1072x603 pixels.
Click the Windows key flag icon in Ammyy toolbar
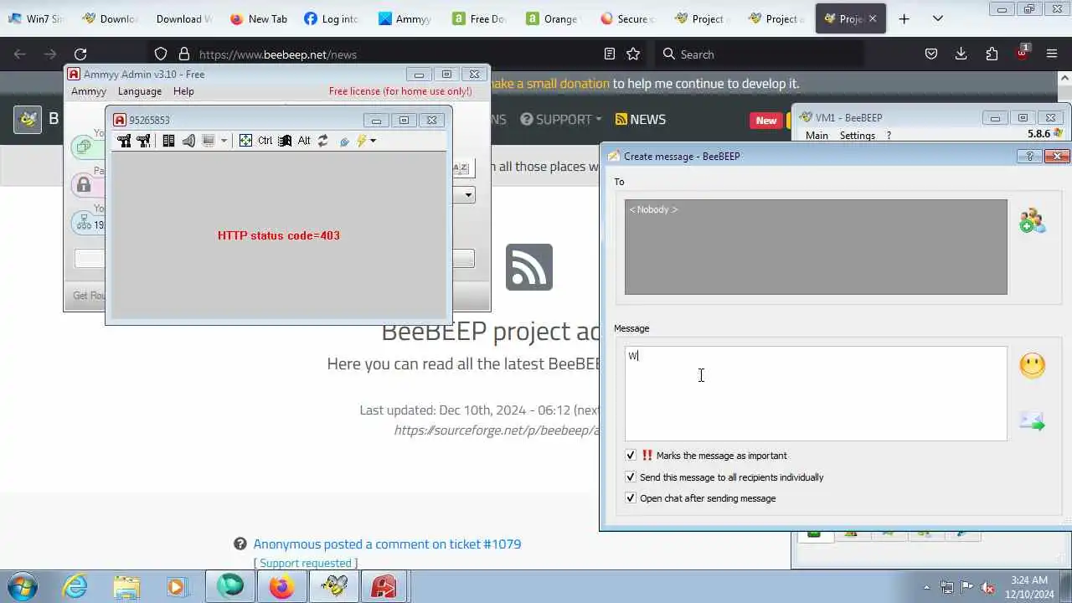coord(285,141)
